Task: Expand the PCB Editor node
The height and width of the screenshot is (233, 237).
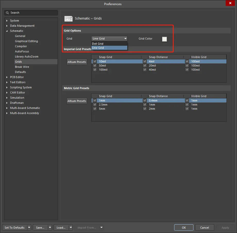Action: click(7, 77)
